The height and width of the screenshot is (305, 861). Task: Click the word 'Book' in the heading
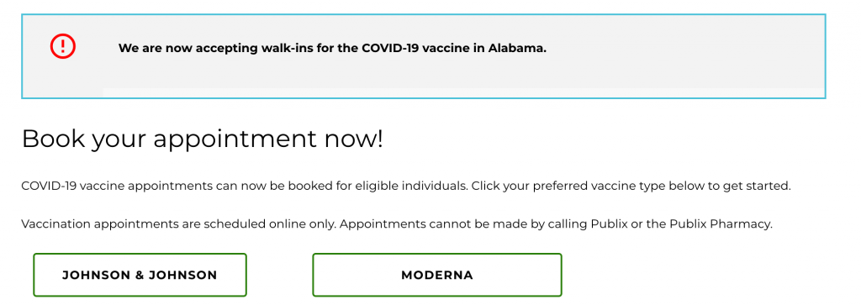coord(53,139)
